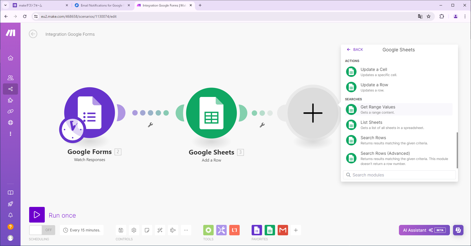This screenshot has height=246, width=471.
Task: Open the sidebar More dots menu
Action: click(10, 134)
